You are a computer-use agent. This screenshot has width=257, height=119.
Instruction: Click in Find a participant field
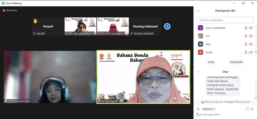(x=226, y=20)
